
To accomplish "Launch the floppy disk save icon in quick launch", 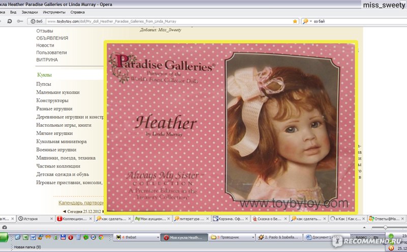I will [63, 237].
